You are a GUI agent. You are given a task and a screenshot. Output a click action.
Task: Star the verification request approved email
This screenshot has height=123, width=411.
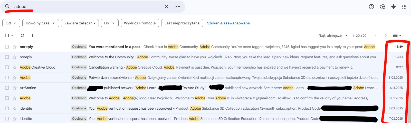click(x=15, y=108)
